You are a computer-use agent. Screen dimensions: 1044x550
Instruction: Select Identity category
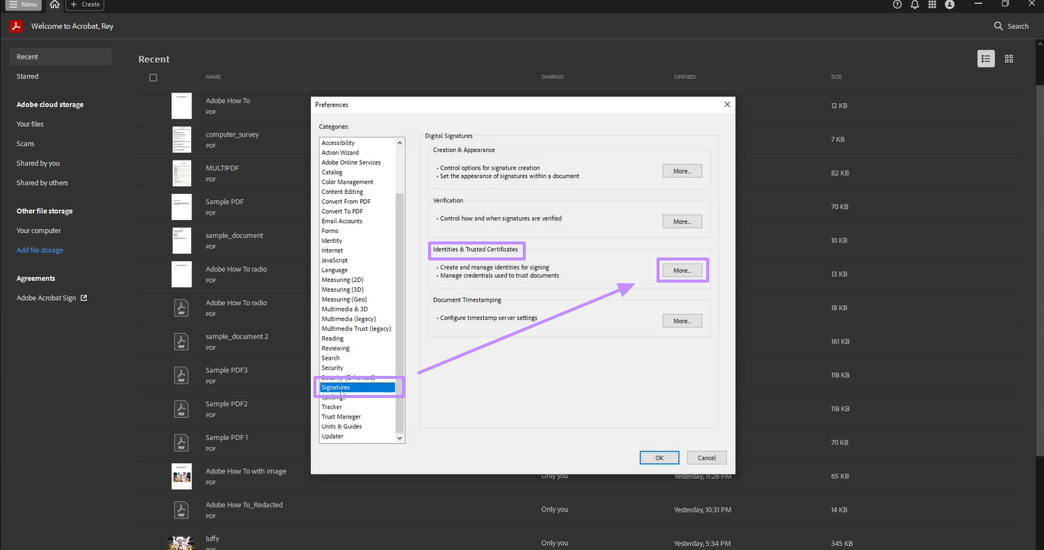pos(332,241)
